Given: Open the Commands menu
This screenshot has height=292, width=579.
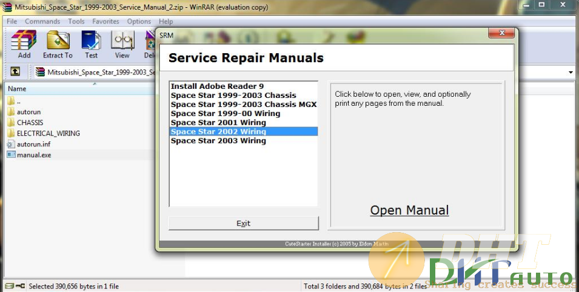Looking at the screenshot, I should 42,21.
